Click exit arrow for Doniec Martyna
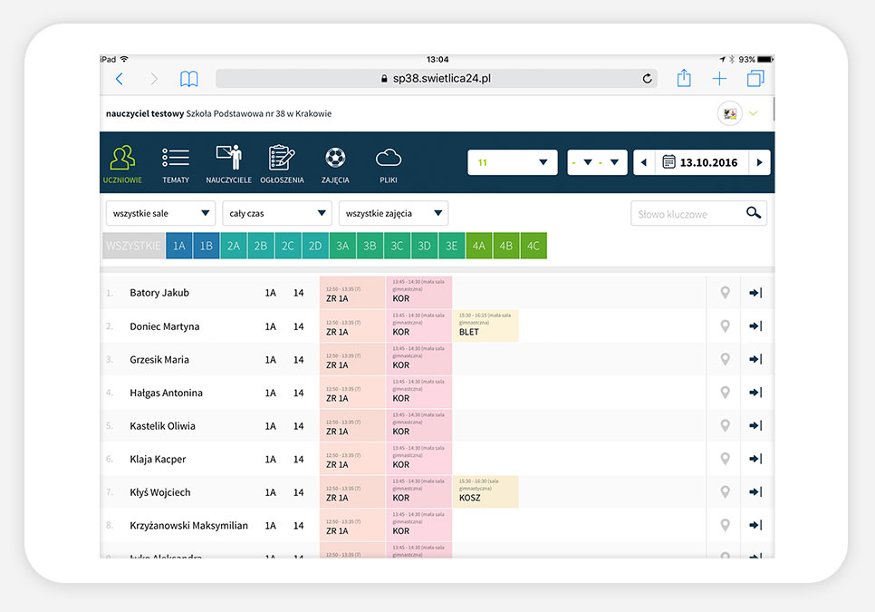The width and height of the screenshot is (875, 612). click(755, 326)
